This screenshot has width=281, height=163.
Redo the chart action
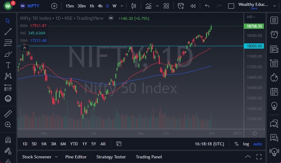pos(219,6)
